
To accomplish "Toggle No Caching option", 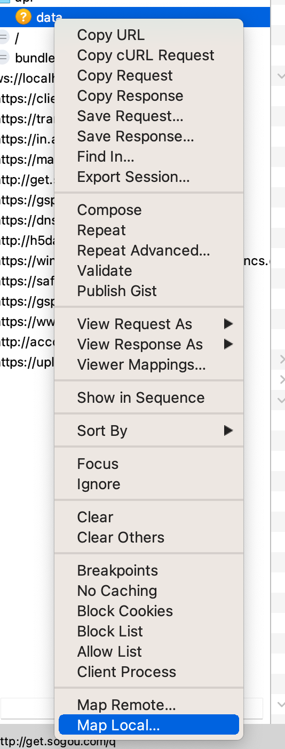I will coord(117,591).
